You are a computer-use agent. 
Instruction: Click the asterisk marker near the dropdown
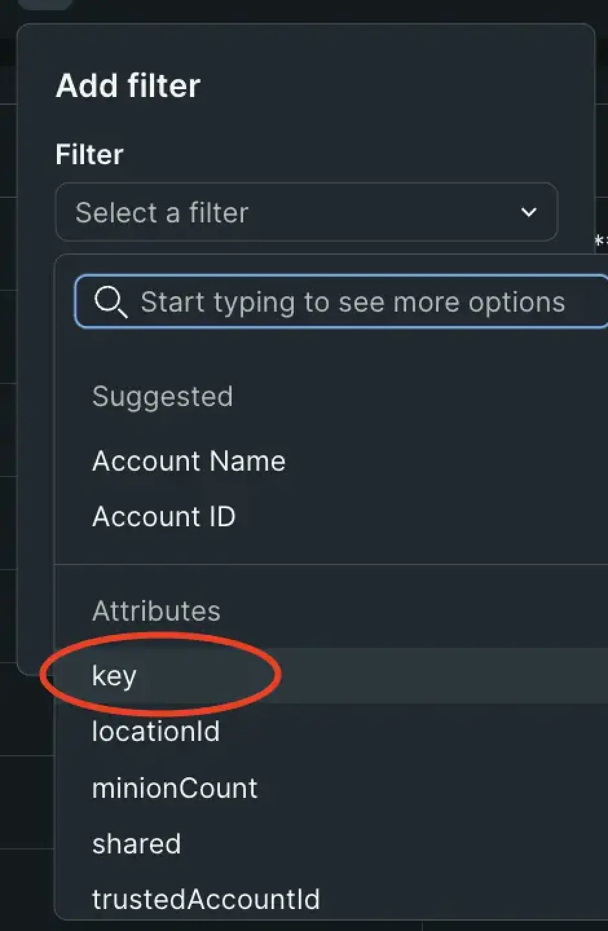600,241
